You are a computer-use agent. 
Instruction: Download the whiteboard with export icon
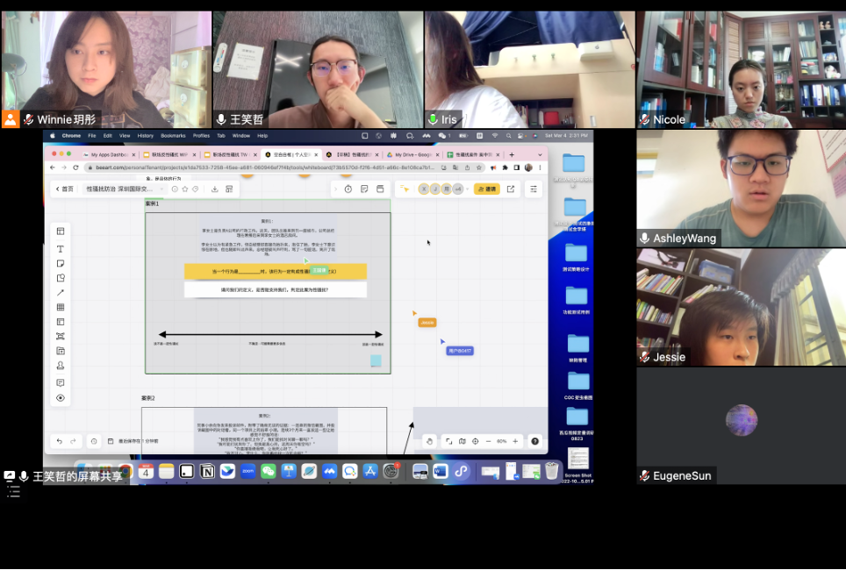(215, 189)
